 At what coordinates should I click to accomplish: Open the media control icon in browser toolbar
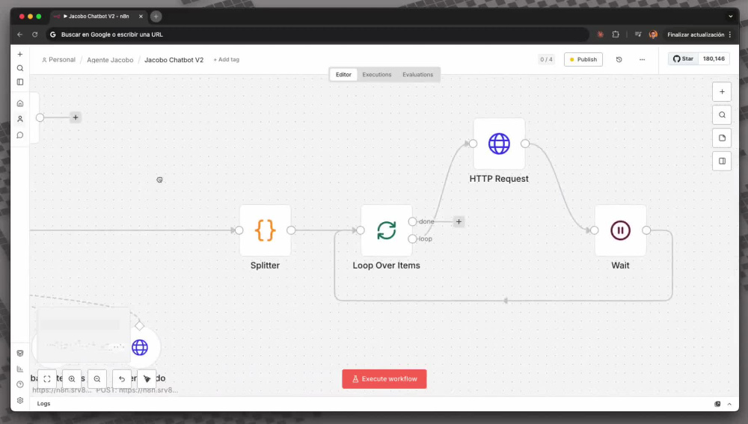pyautogui.click(x=638, y=34)
